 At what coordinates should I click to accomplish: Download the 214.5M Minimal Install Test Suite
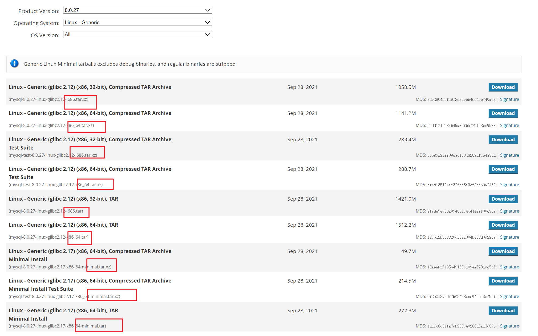(503, 281)
